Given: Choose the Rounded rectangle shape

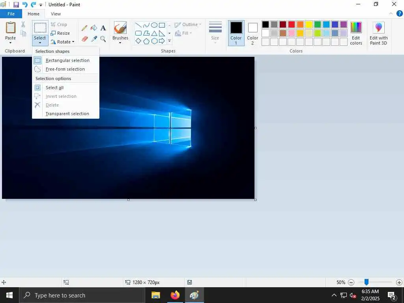Looking at the screenshot, I should click(x=138, y=33).
